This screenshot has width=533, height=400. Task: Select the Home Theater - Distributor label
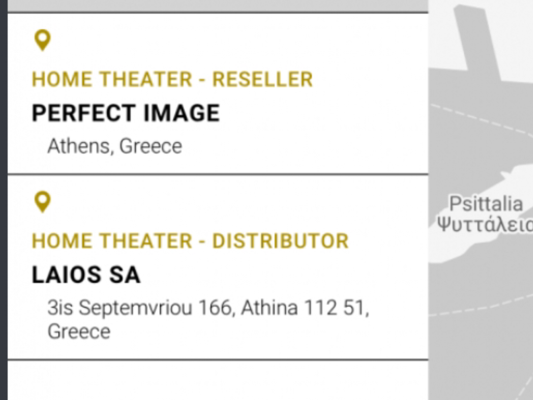click(x=190, y=241)
